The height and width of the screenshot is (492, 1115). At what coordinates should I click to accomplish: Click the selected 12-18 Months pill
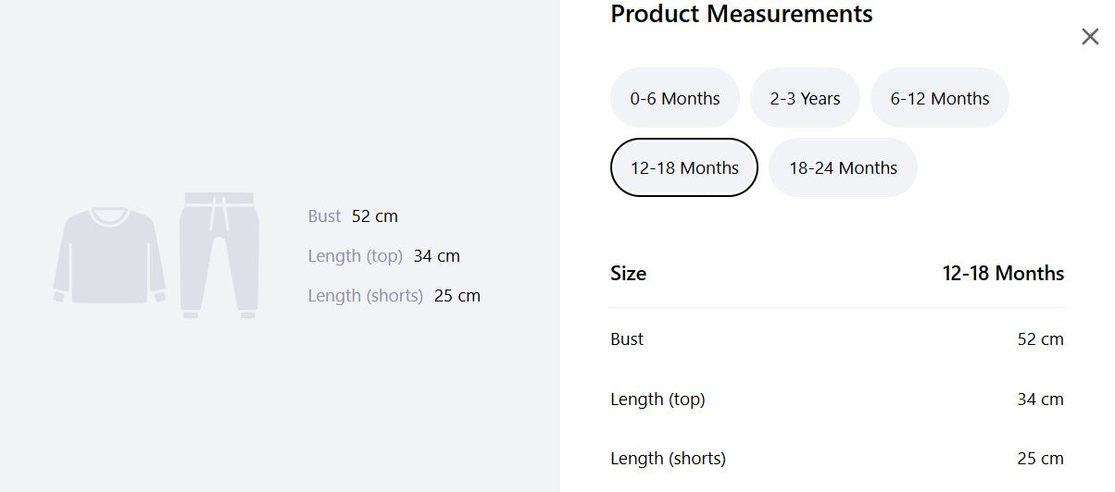click(x=684, y=167)
